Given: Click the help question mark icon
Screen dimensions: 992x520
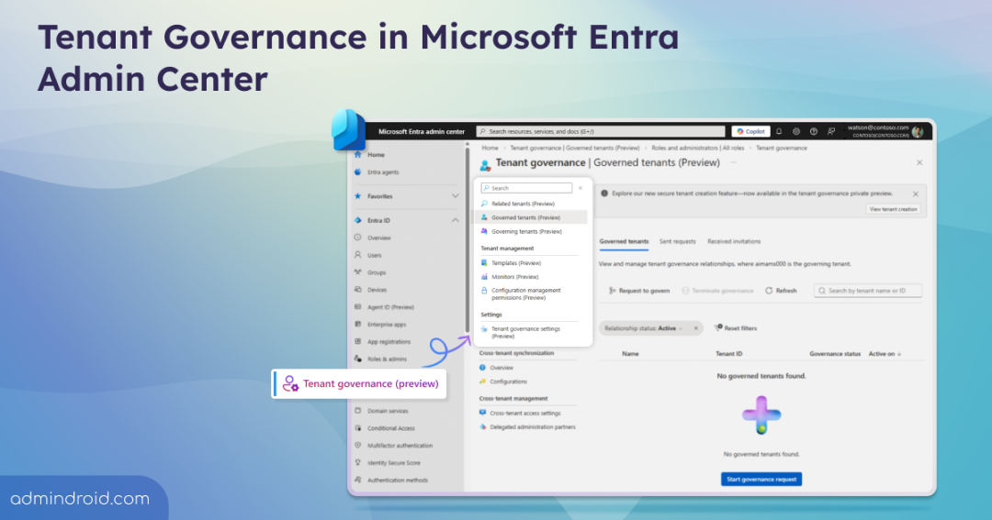Looking at the screenshot, I should coord(814,131).
